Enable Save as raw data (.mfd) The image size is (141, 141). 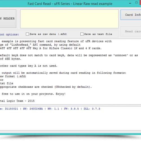pyautogui.click(x=27, y=34)
